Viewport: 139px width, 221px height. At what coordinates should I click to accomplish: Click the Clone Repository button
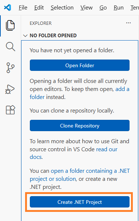(x=80, y=125)
